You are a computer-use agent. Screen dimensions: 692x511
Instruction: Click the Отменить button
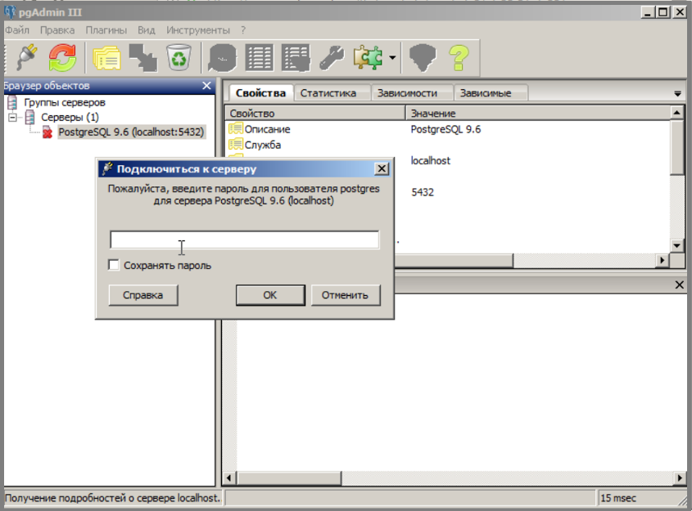click(x=345, y=295)
